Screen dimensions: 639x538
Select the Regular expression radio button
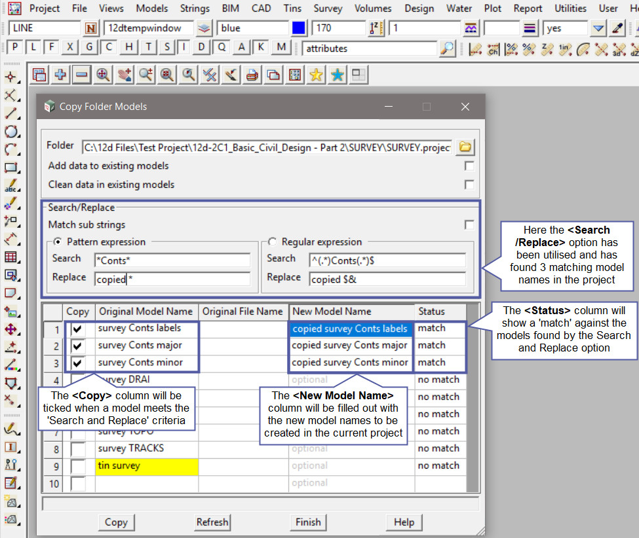click(x=273, y=242)
